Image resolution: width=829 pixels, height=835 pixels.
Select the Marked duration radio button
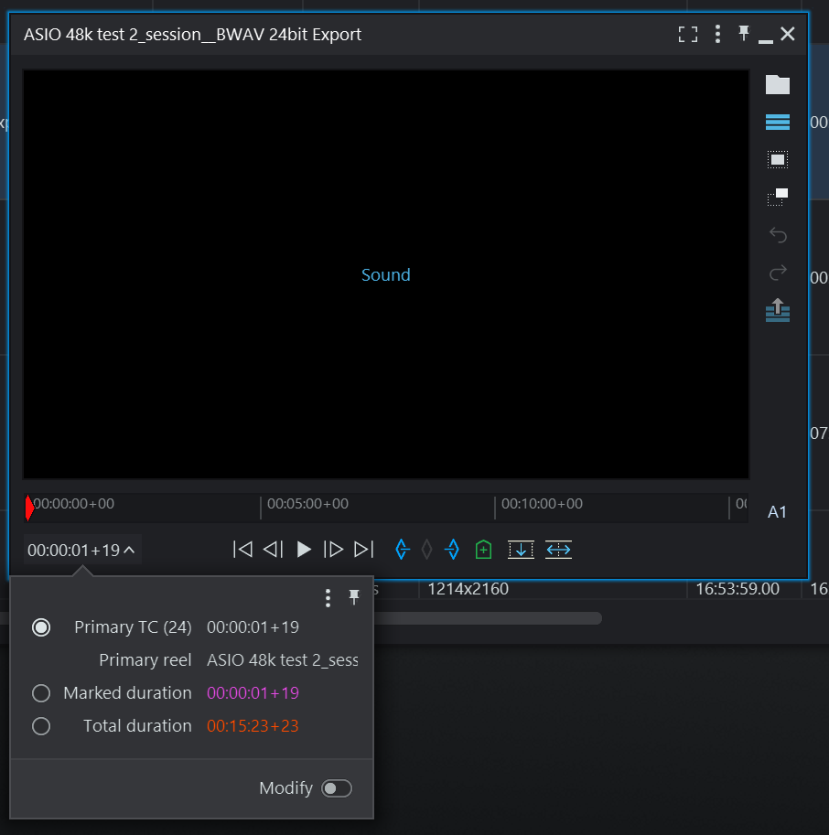click(41, 693)
